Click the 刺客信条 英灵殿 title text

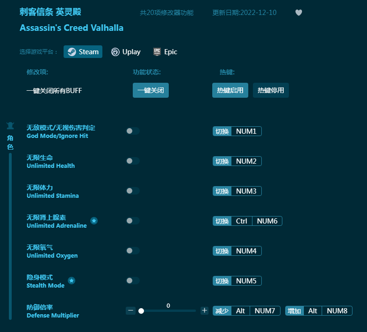(50, 12)
